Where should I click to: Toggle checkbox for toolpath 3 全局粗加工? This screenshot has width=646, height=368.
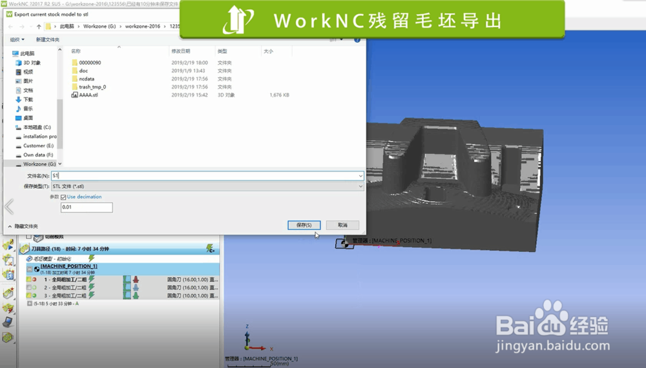(29, 295)
